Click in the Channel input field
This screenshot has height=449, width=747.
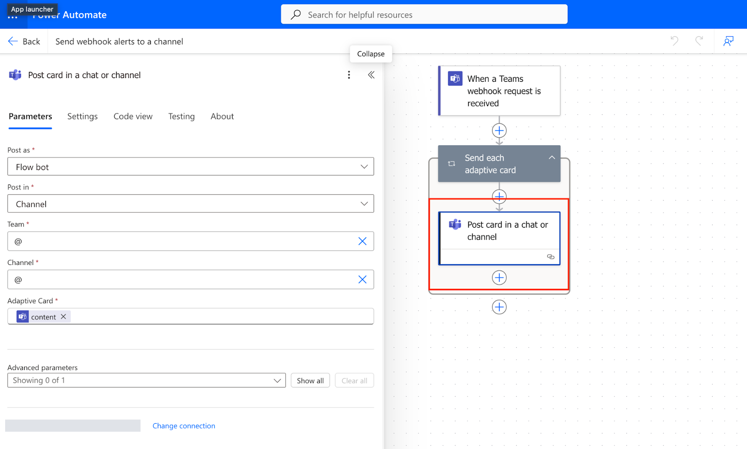click(x=190, y=279)
